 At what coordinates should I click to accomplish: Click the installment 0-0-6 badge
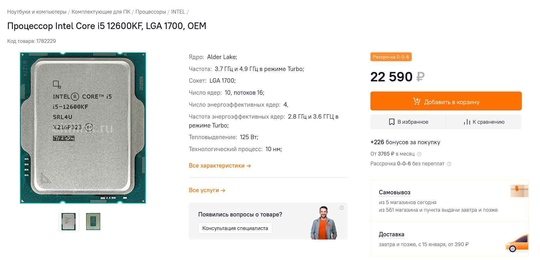[x=391, y=57]
